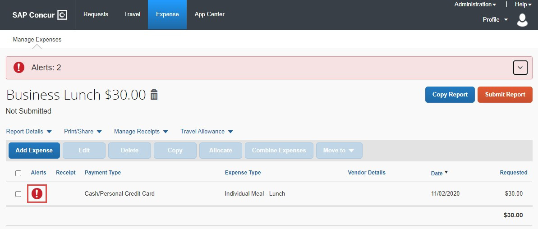The height and width of the screenshot is (229, 538).
Task: Click the Copy Report button
Action: pyautogui.click(x=450, y=95)
